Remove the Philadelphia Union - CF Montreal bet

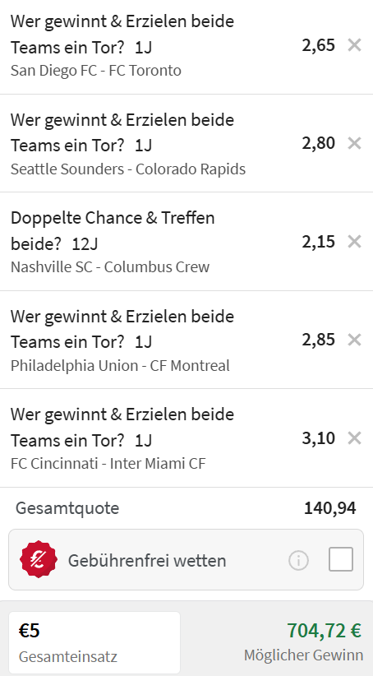pos(354,340)
